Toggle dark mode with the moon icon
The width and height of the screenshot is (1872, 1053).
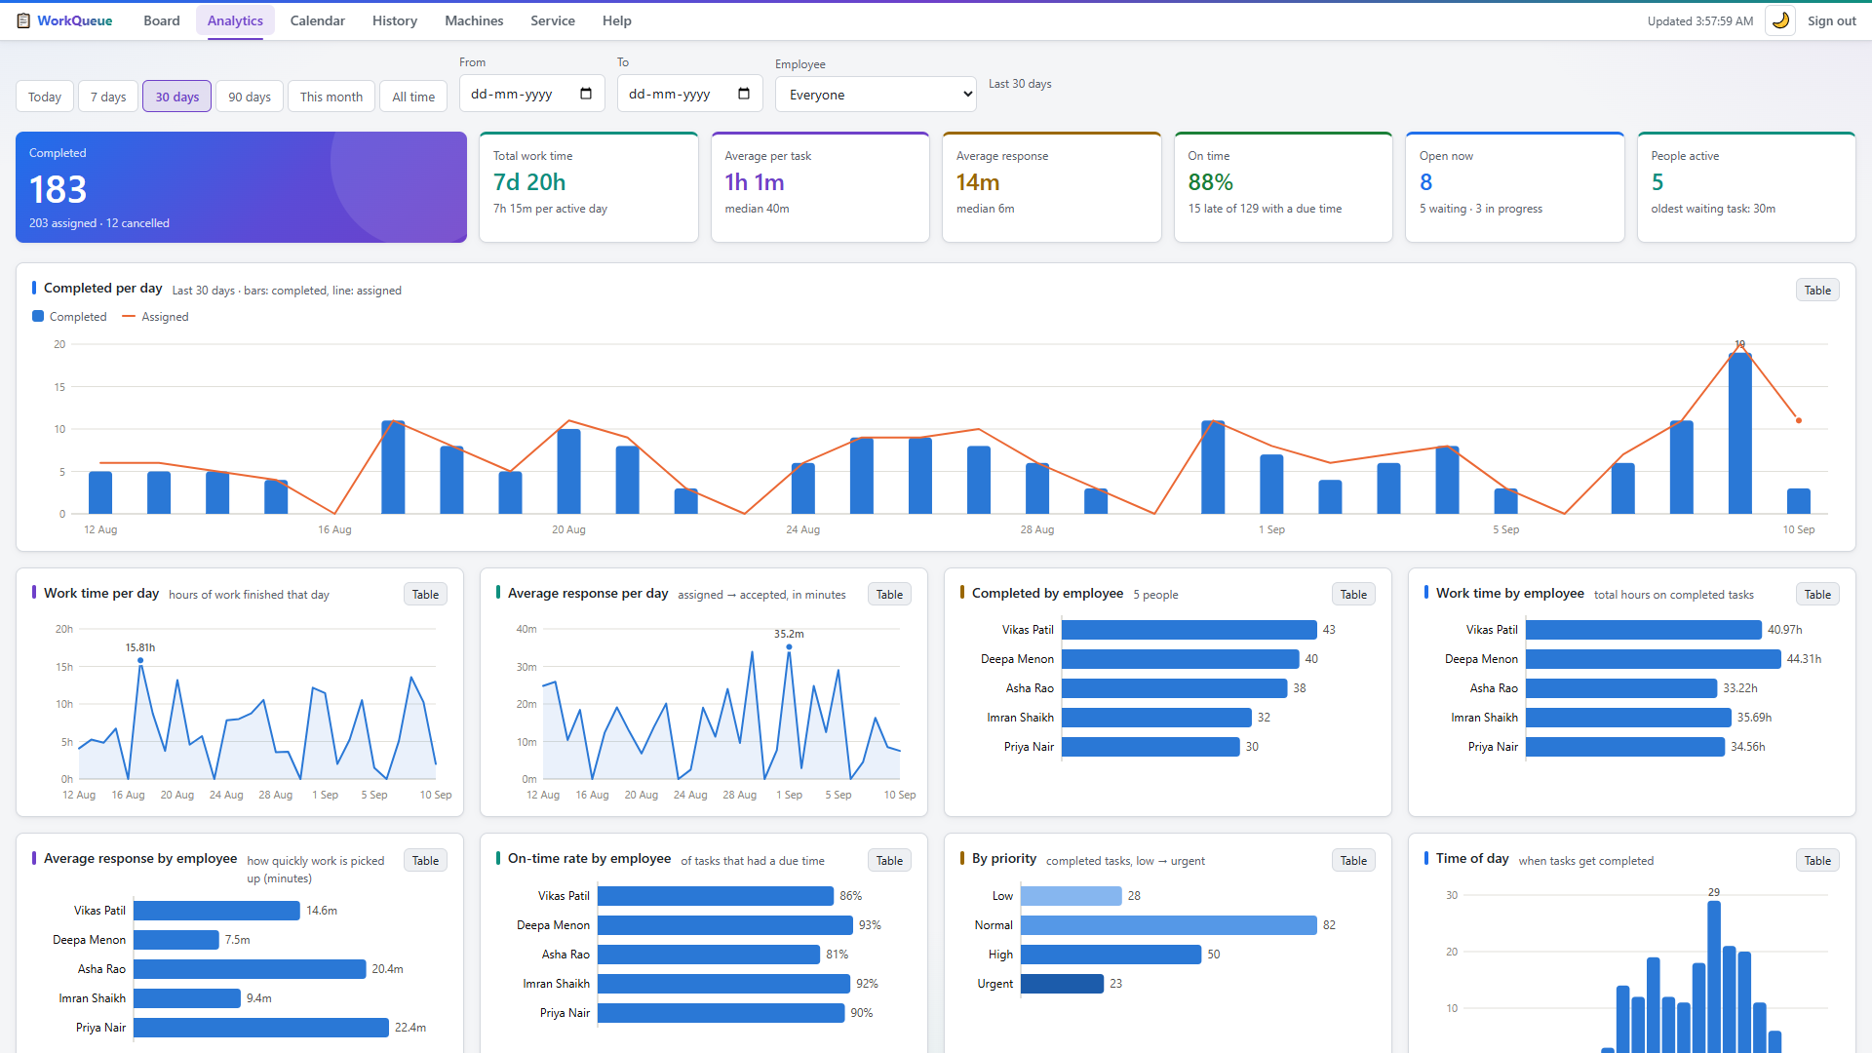click(1780, 20)
